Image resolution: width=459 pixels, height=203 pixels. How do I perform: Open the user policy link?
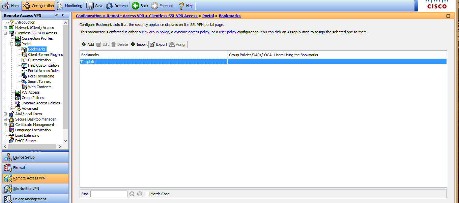228,32
